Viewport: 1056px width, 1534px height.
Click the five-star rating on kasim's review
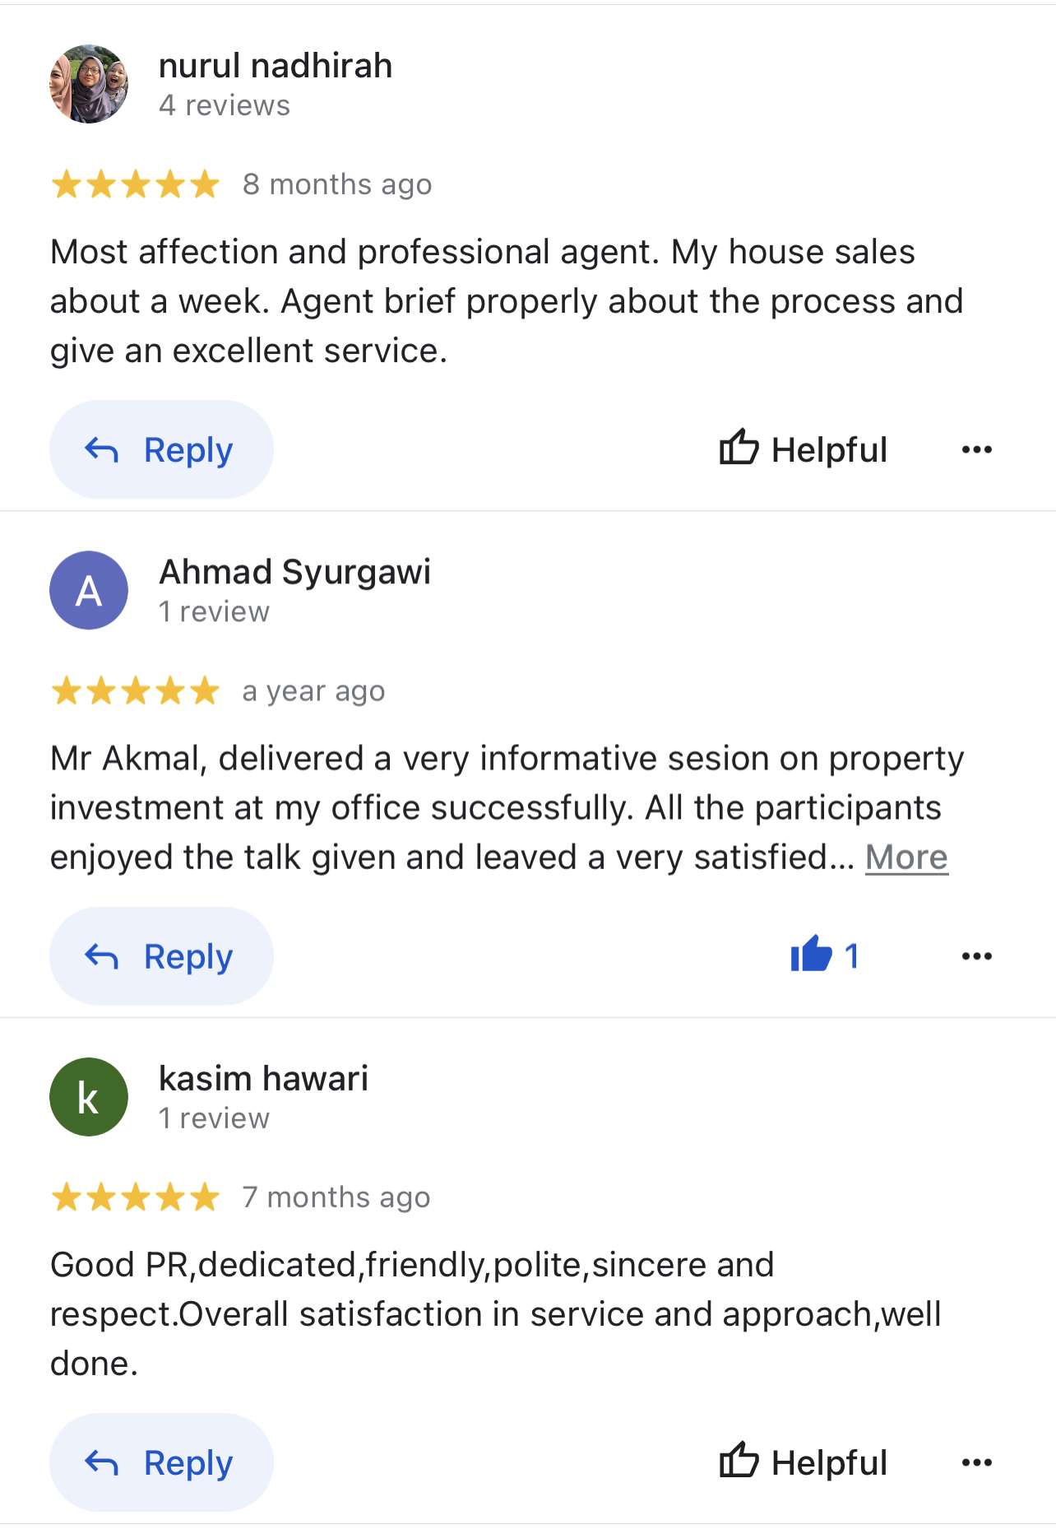click(136, 1197)
